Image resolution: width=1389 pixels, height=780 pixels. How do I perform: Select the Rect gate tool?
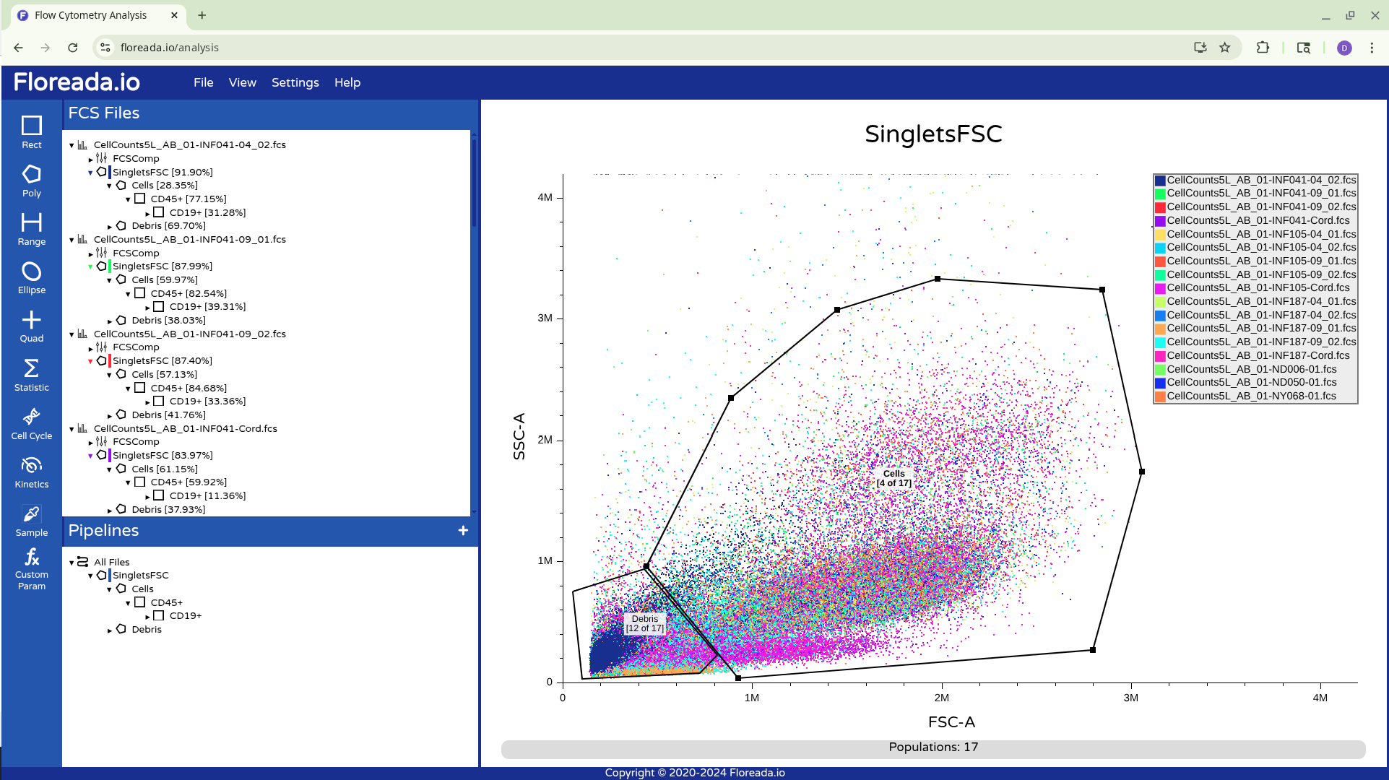click(x=31, y=132)
